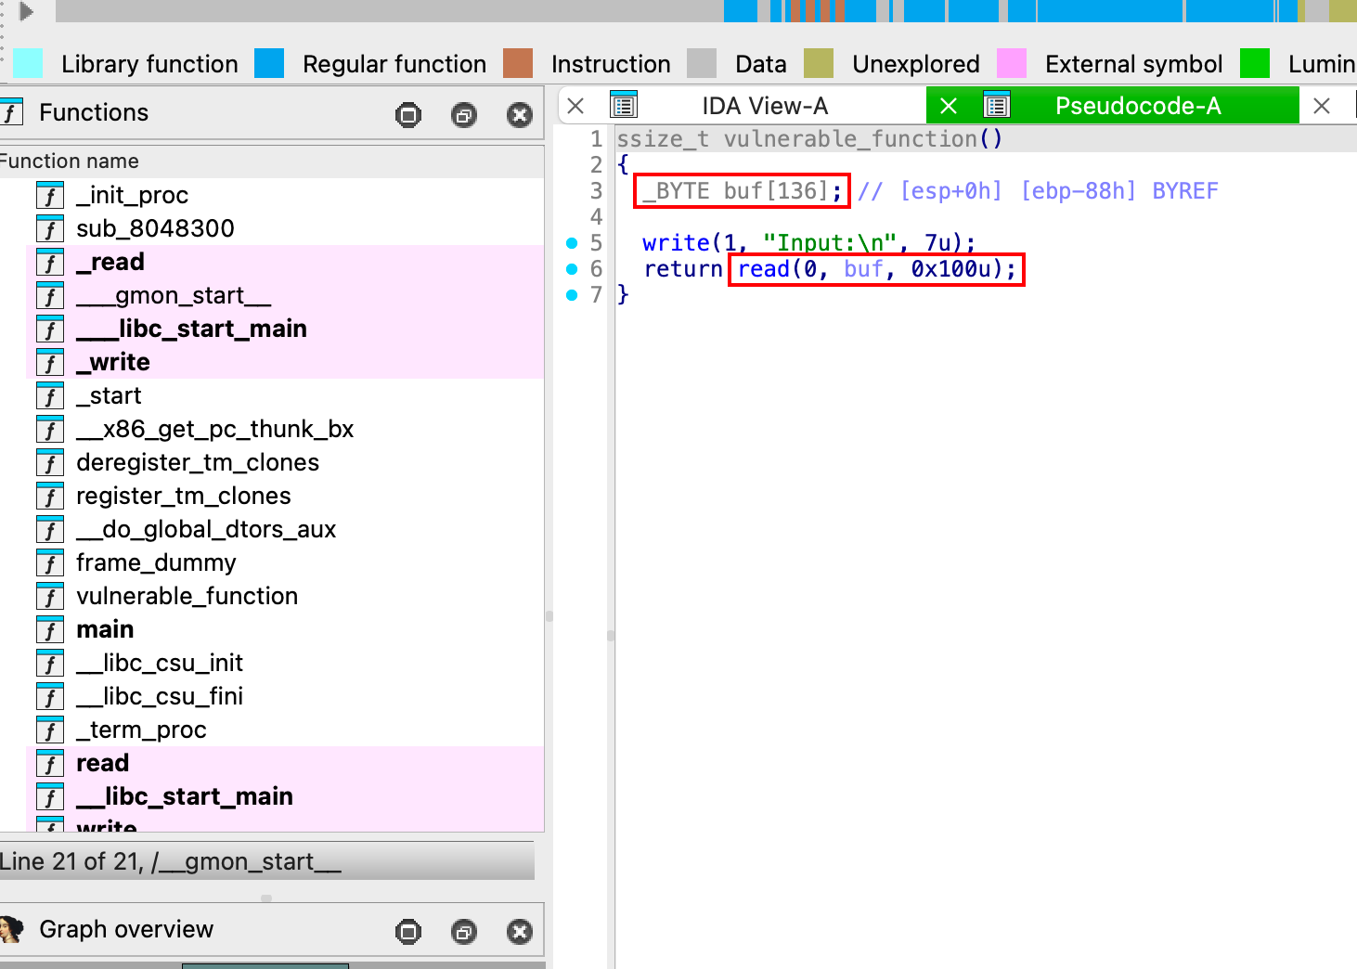Close the Functions panel
Viewport: 1357px width, 969px height.
point(519,115)
